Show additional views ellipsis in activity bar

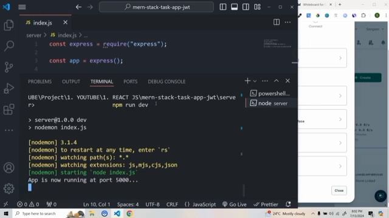(x=9, y=130)
